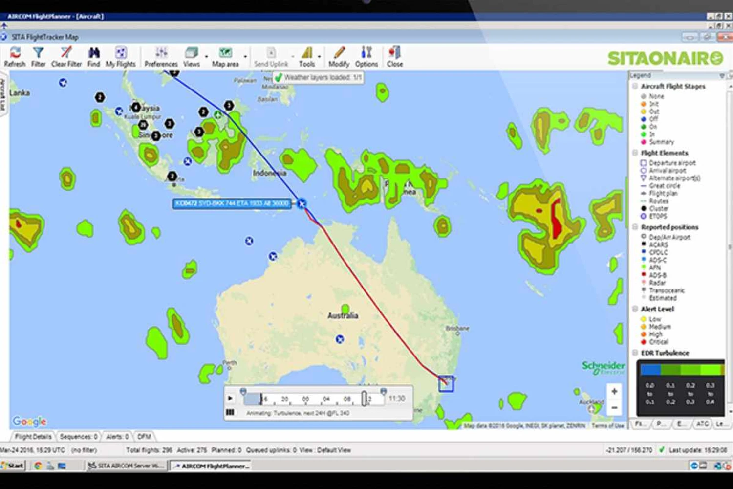The width and height of the screenshot is (733, 489).
Task: Collapse the Flight Elements legend section
Action: (635, 153)
